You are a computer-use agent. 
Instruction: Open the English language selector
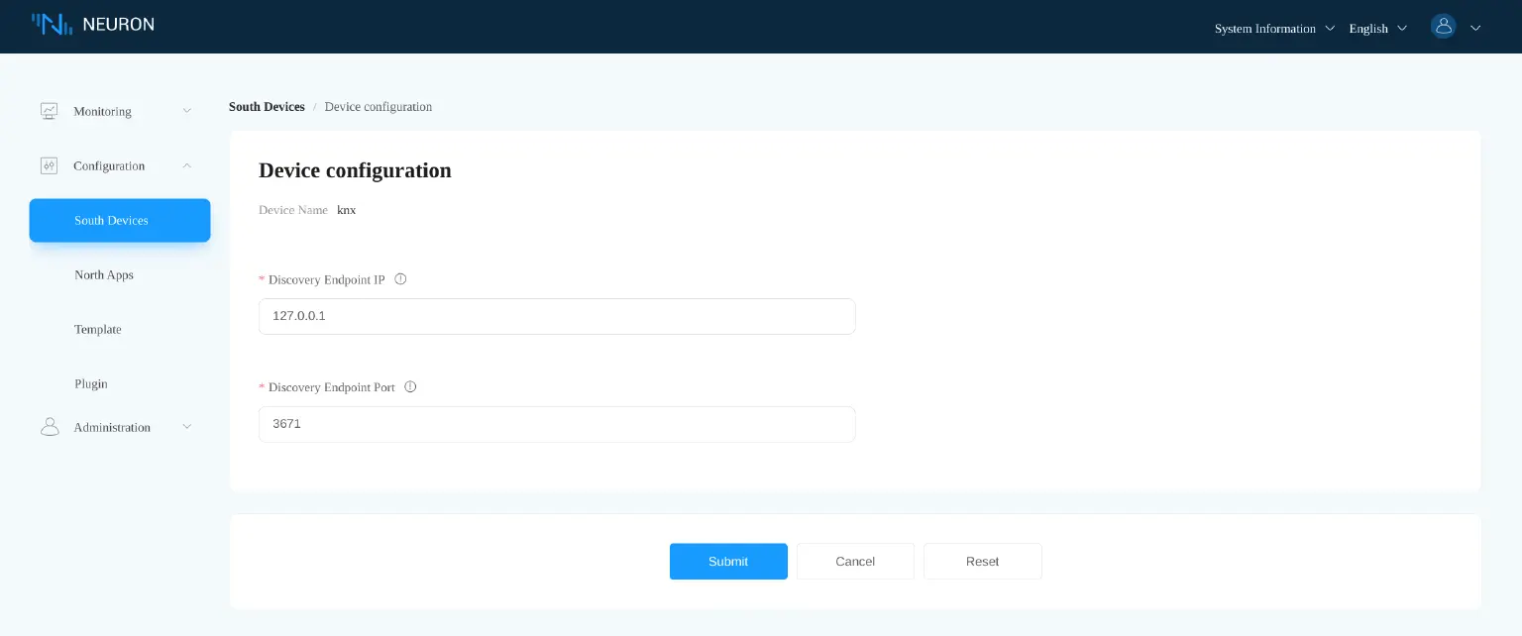(1375, 29)
